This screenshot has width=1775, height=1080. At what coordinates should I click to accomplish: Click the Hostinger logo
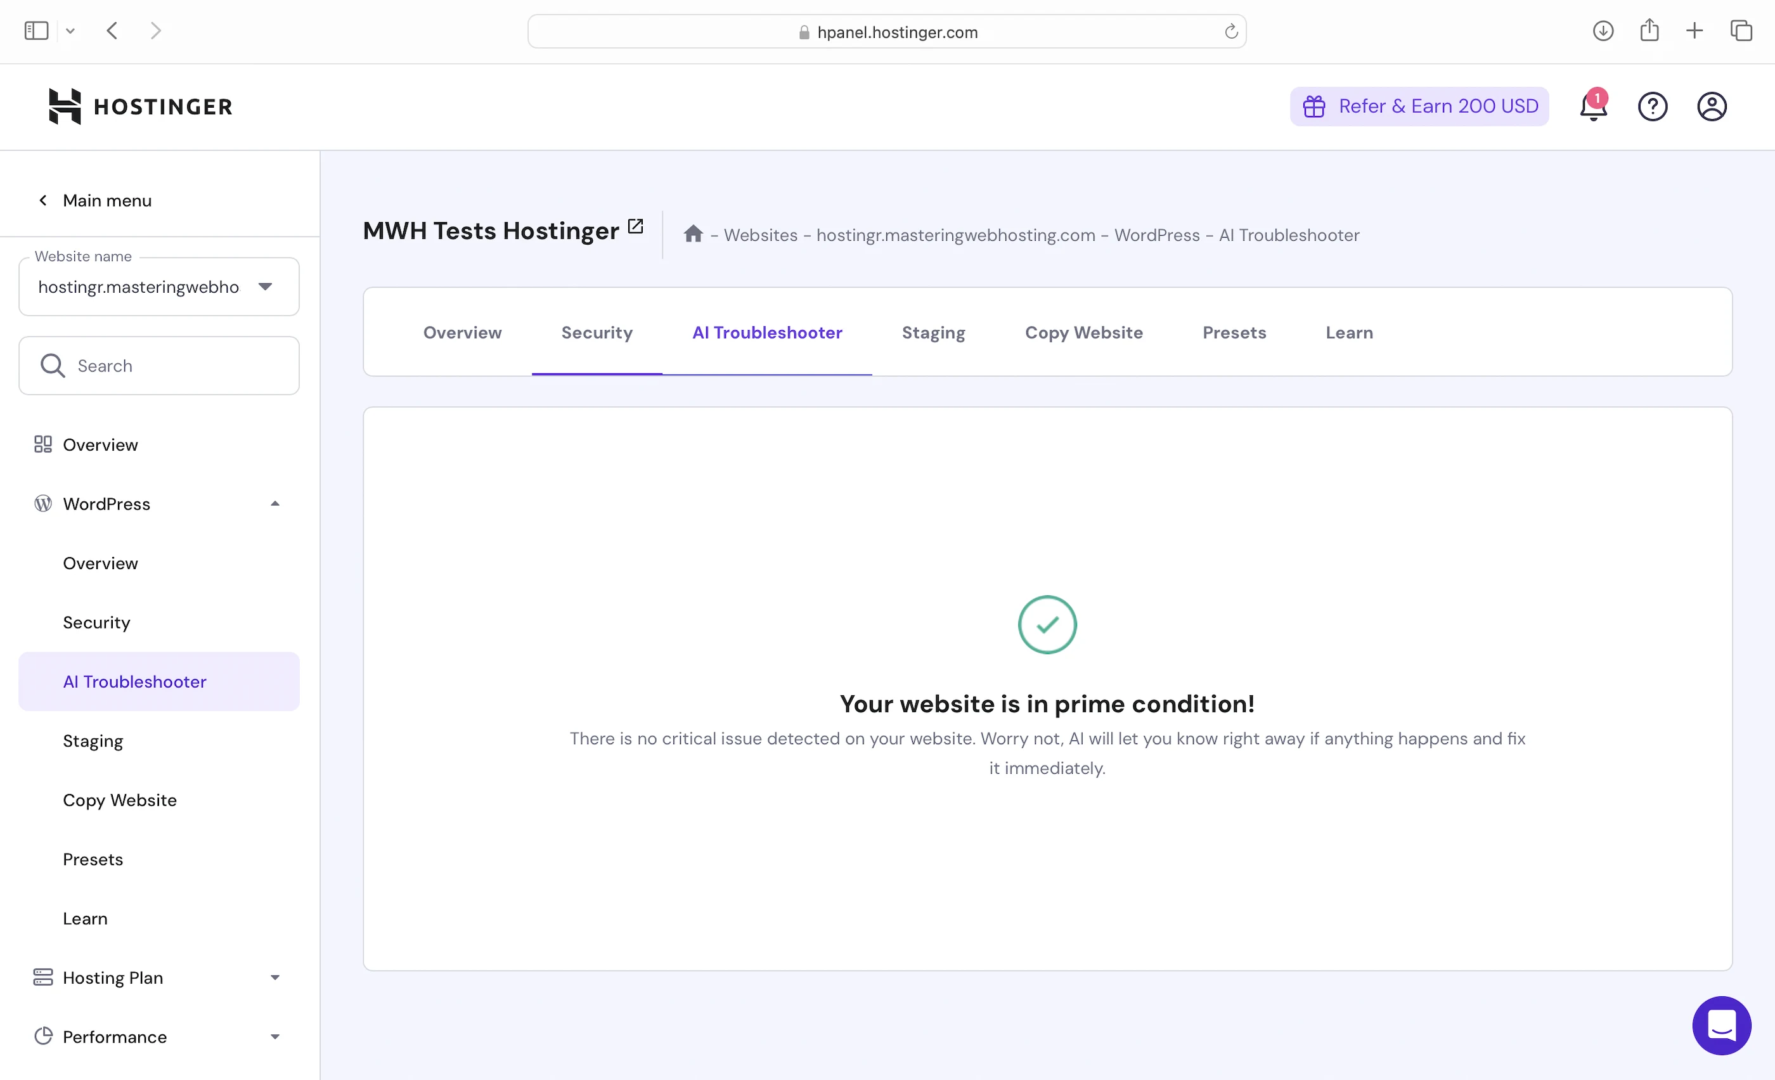point(141,106)
